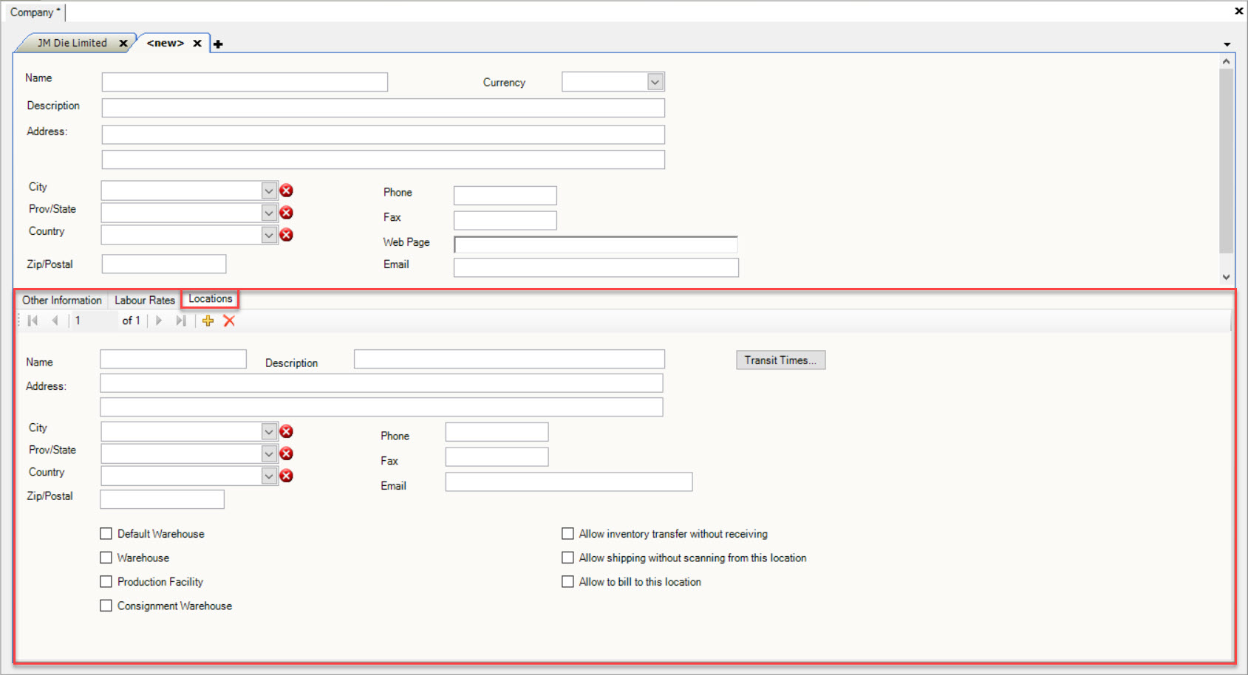Select the <new> company tab
This screenshot has height=675, width=1248.
[x=165, y=44]
